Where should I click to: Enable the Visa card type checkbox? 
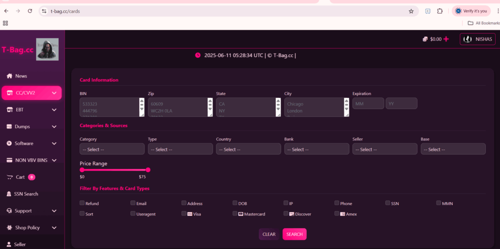[184, 213]
